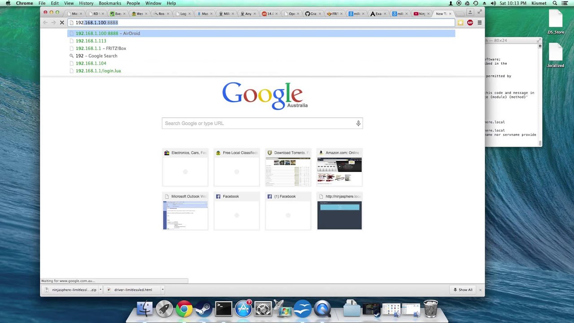Open Download Torrents thumbnail tile
Image resolution: width=574 pixels, height=323 pixels.
288,168
